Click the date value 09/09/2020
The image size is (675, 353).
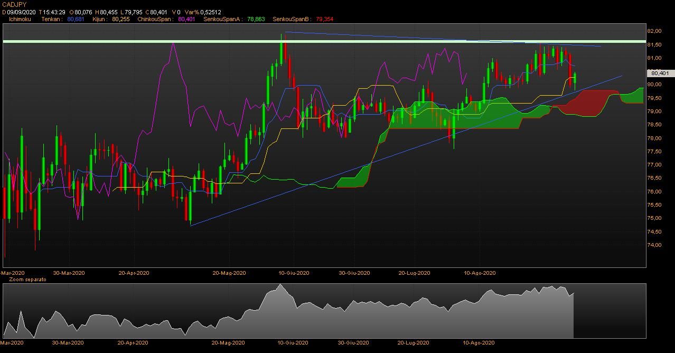tap(21, 12)
